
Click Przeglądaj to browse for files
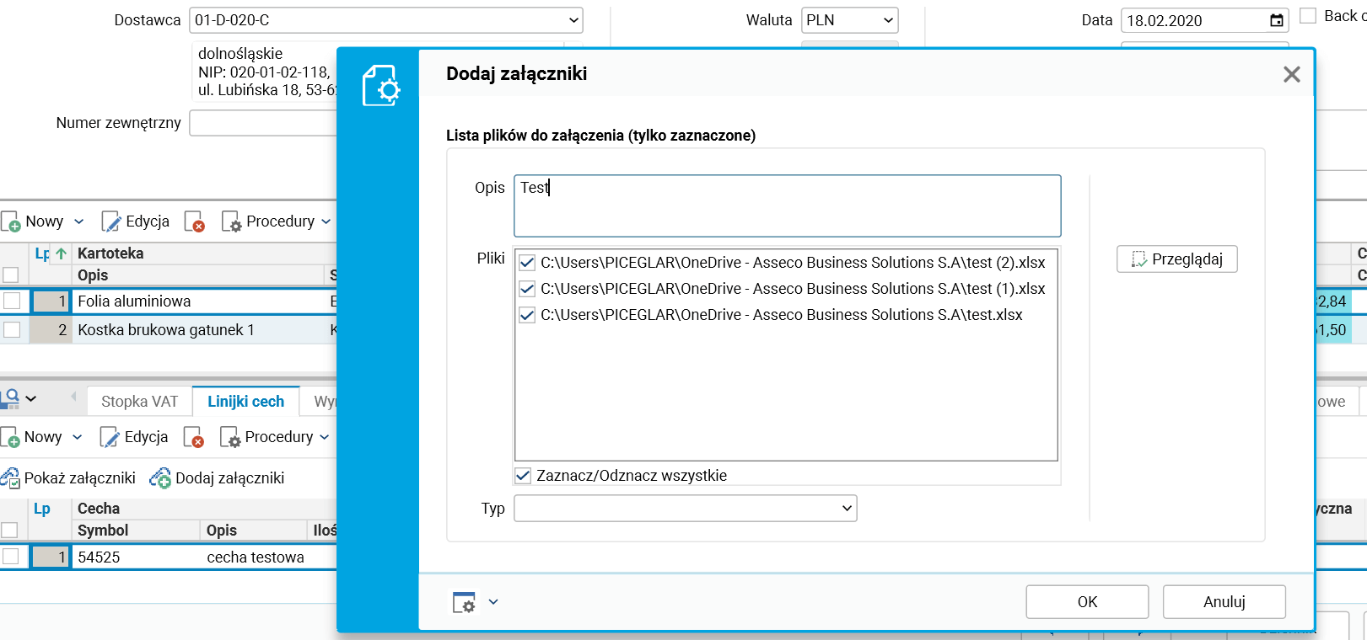pos(1176,259)
